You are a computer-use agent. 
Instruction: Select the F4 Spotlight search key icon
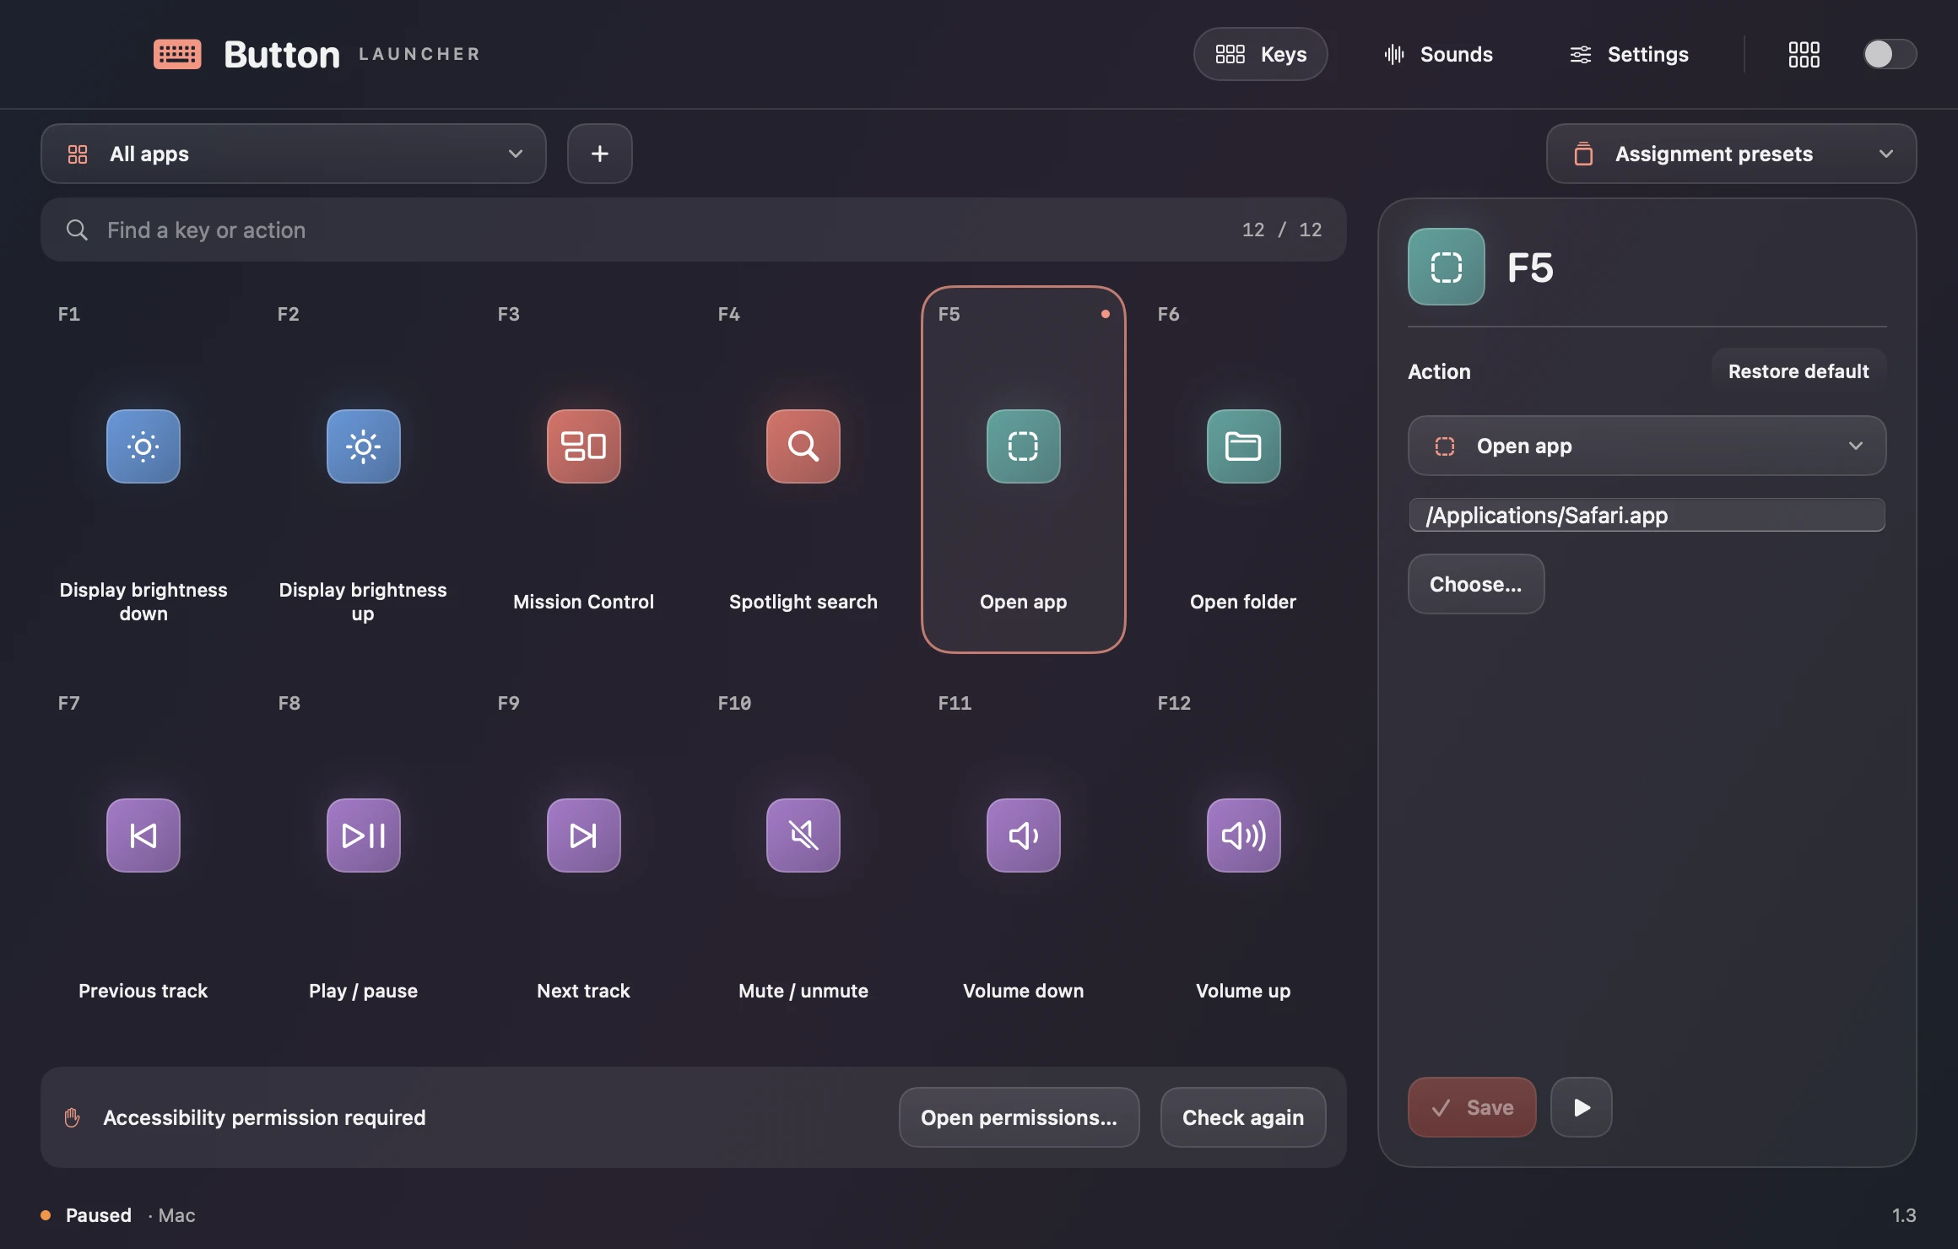click(803, 446)
